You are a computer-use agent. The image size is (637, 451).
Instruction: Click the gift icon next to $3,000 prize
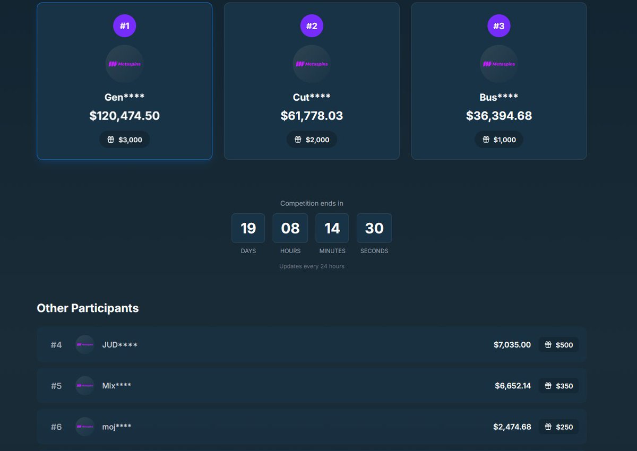coord(110,140)
